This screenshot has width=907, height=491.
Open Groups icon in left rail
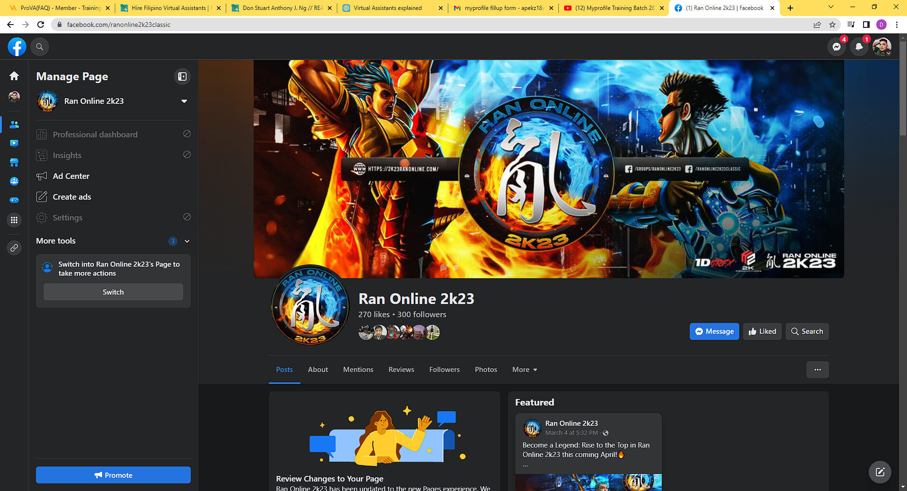pyautogui.click(x=14, y=181)
